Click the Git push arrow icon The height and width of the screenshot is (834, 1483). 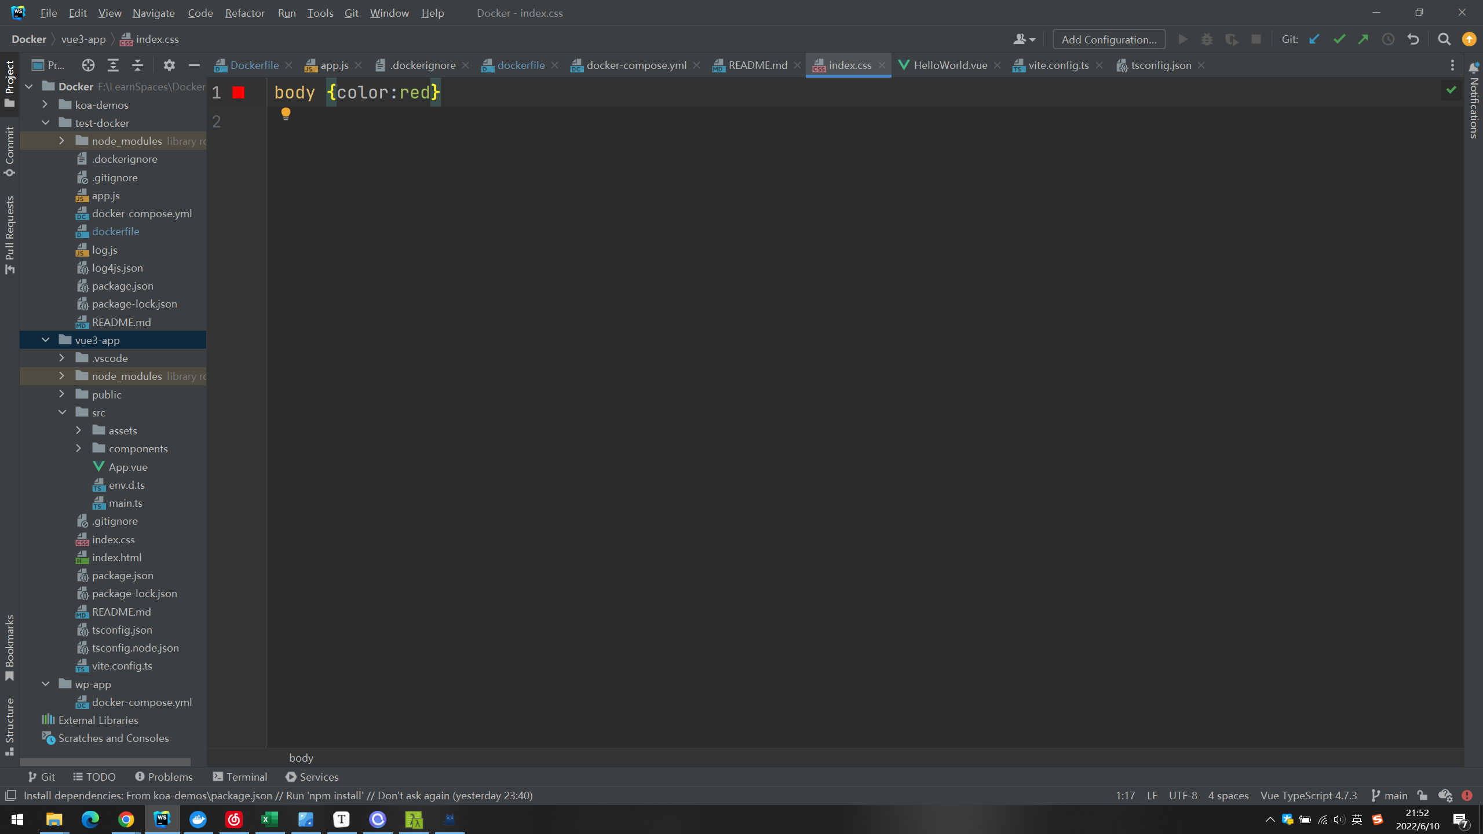click(1363, 39)
